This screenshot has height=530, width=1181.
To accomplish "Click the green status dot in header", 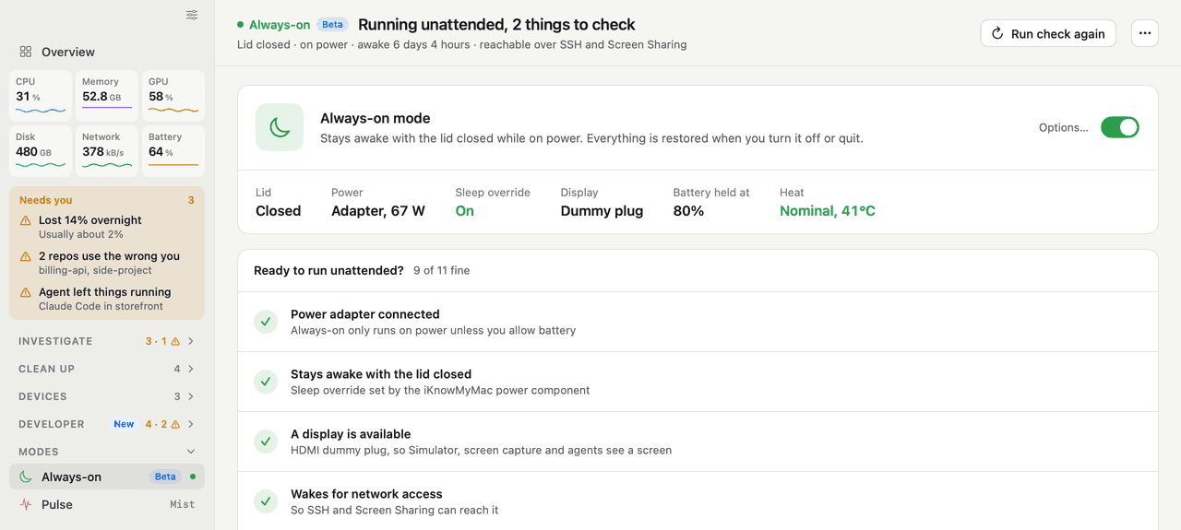I will coord(241,25).
